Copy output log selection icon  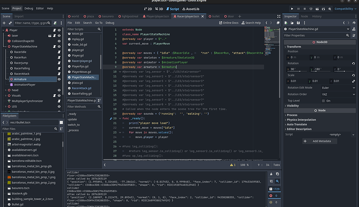point(277,174)
